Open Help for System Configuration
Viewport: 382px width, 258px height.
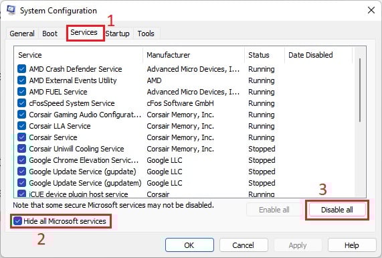pos(351,245)
